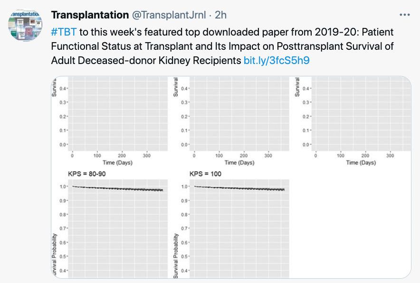Screen dimensions: 420x283
Task: Click the @TransplantJrnl handle
Action: coord(169,15)
